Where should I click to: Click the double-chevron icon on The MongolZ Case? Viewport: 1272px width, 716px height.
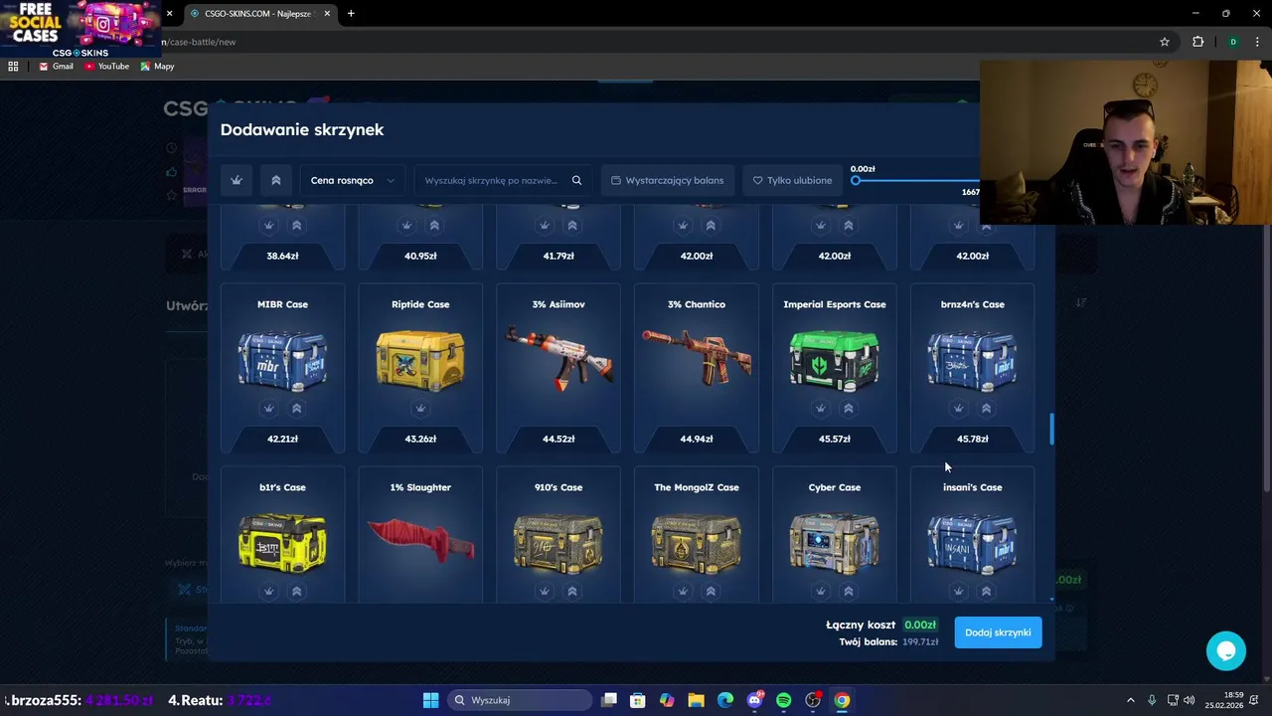tap(710, 591)
